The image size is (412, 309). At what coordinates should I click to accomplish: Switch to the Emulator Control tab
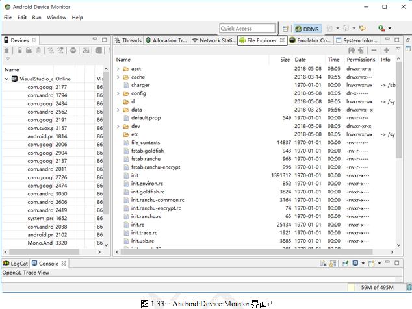311,40
